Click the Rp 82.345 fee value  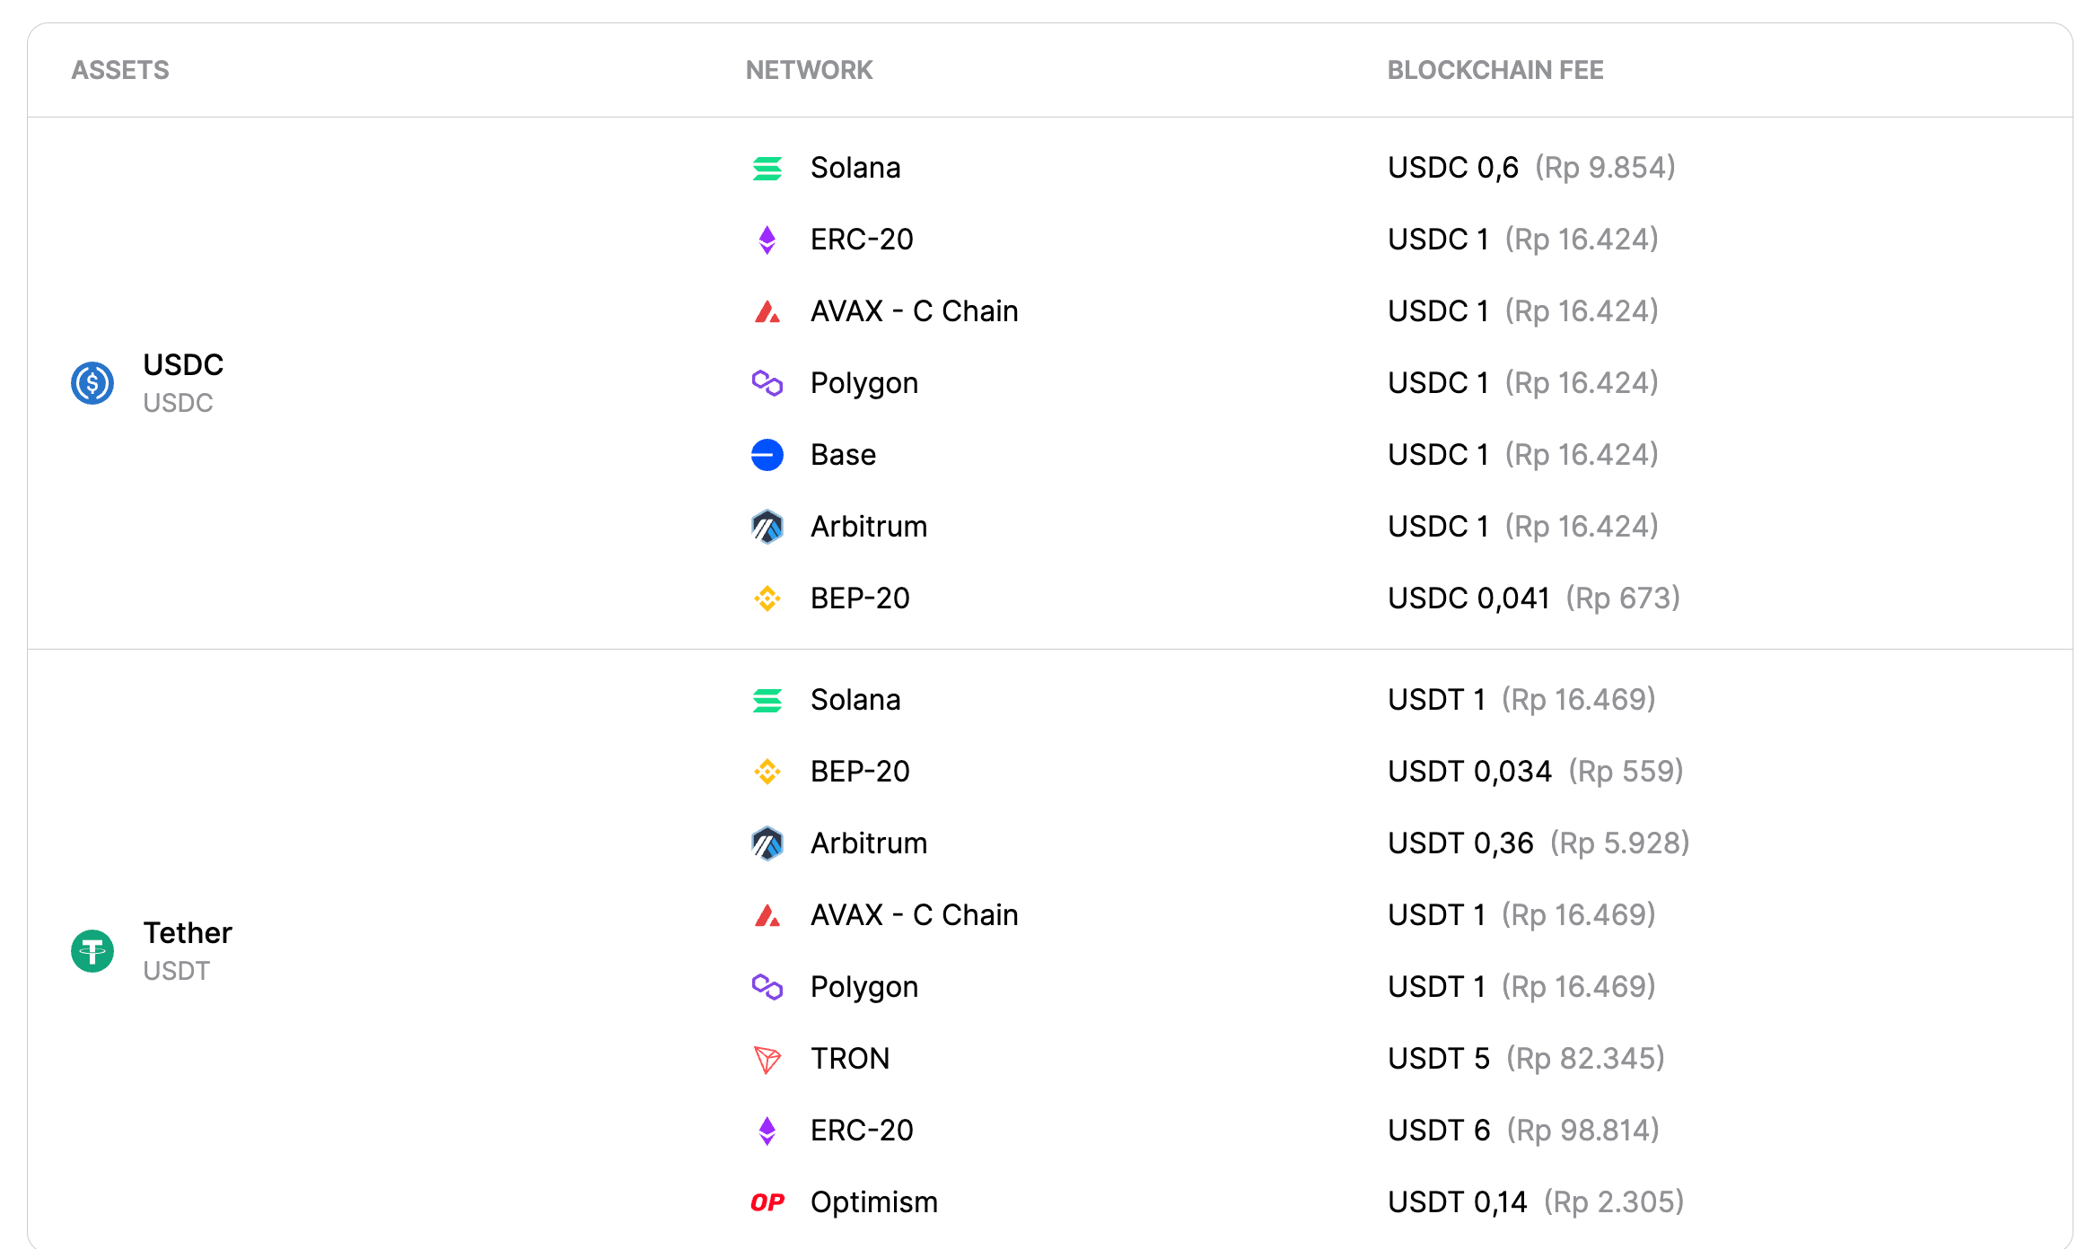[1585, 1059]
